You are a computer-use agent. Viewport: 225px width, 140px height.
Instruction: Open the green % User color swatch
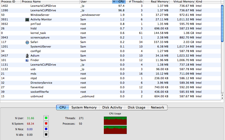46,118
